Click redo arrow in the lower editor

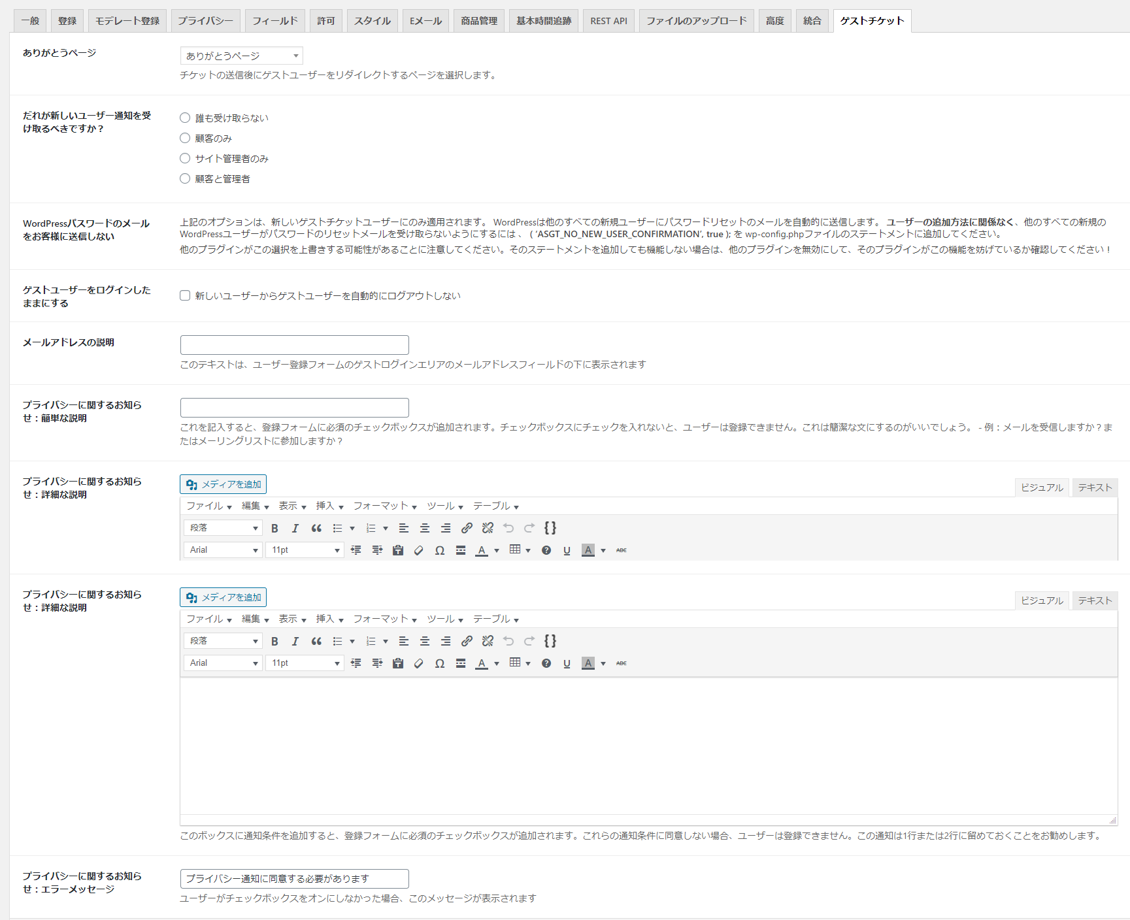(x=529, y=641)
